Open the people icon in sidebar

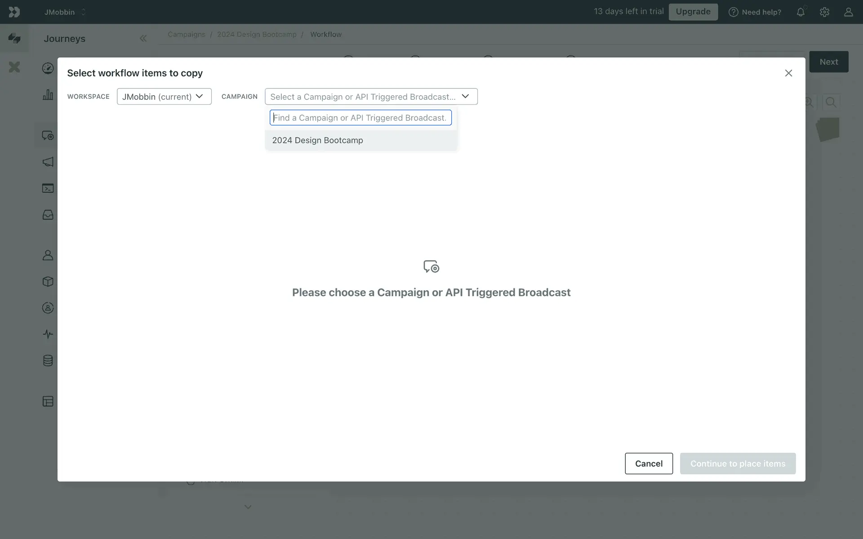[48, 255]
